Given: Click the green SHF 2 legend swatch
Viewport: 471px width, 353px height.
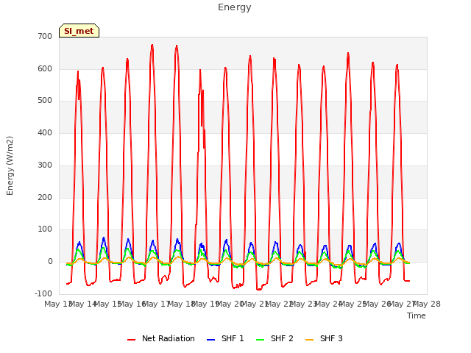Looking at the screenshot, I should 260,340.
